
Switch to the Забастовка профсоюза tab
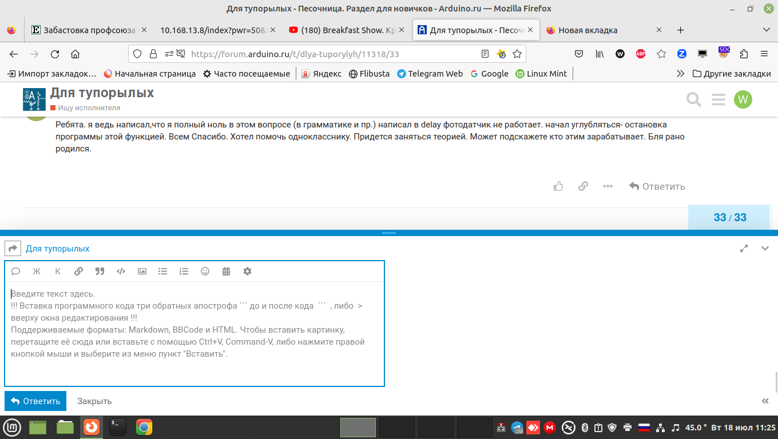point(90,30)
